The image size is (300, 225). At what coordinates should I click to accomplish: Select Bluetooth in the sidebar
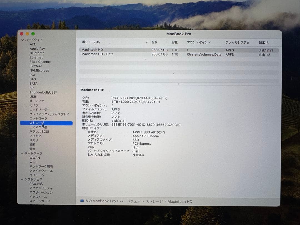pos(37,53)
